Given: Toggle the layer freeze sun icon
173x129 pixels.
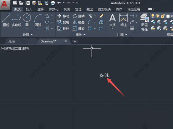Looking at the screenshot, I should point(157,16).
